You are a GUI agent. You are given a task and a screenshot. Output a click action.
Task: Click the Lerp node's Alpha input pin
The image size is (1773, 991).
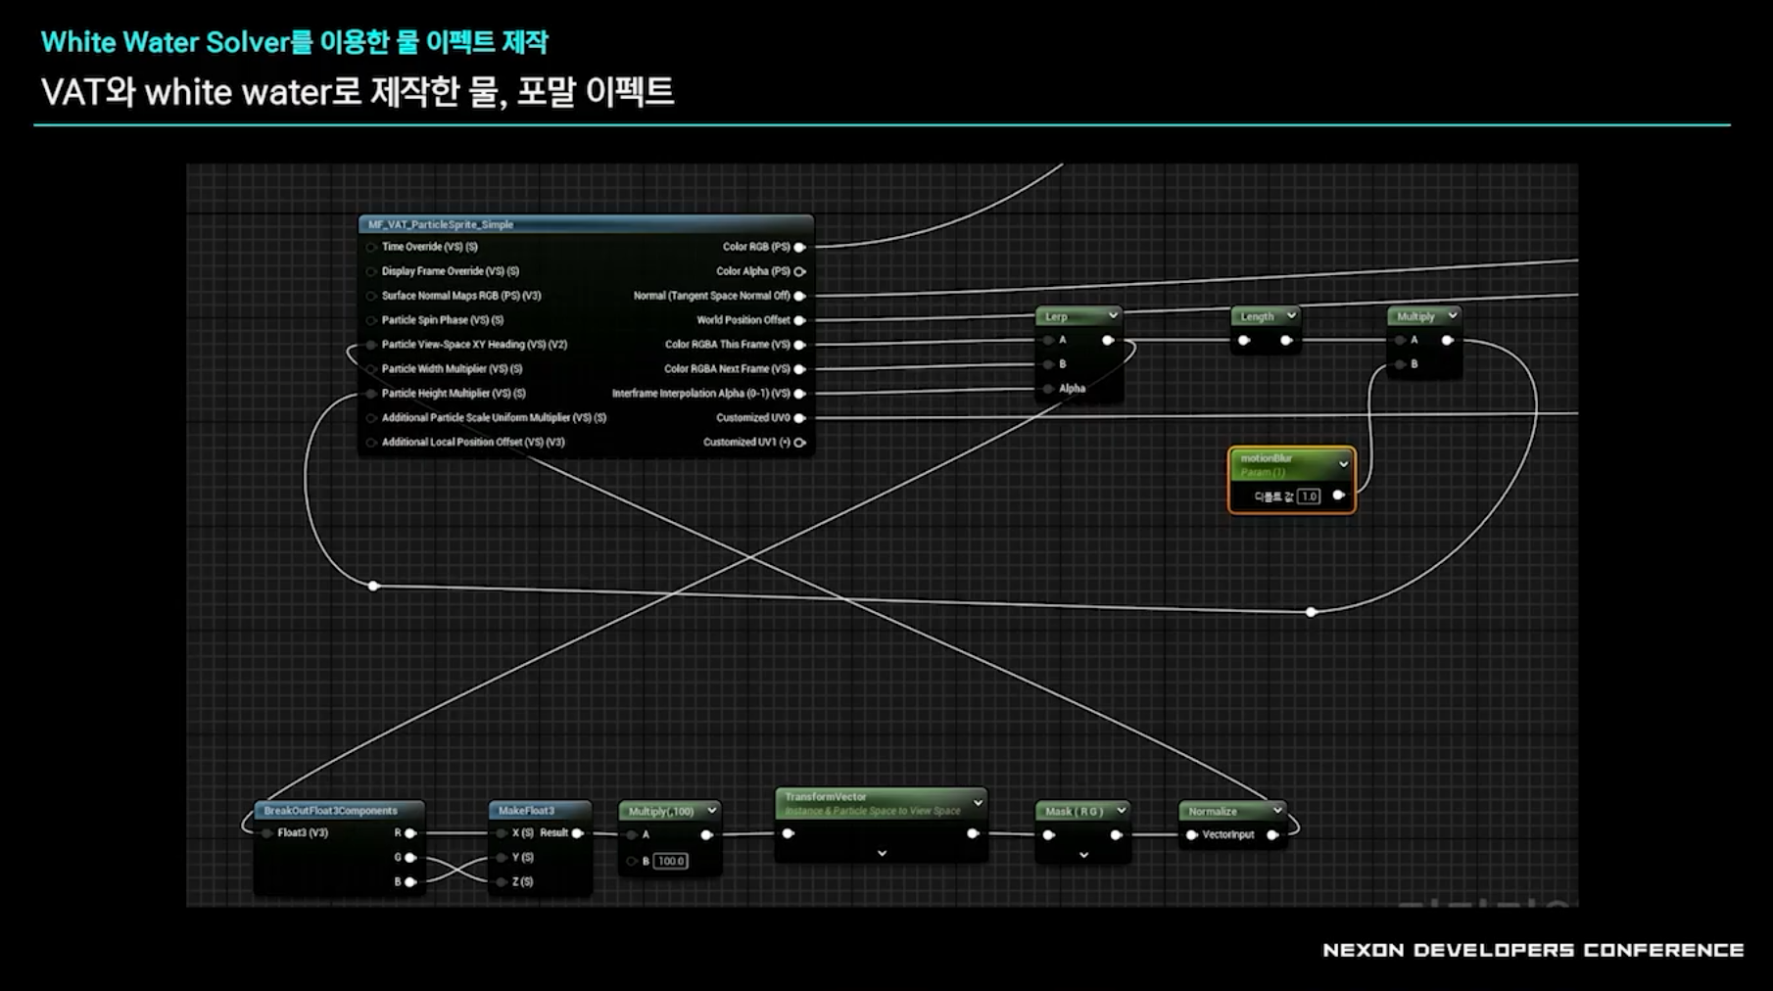click(1049, 389)
